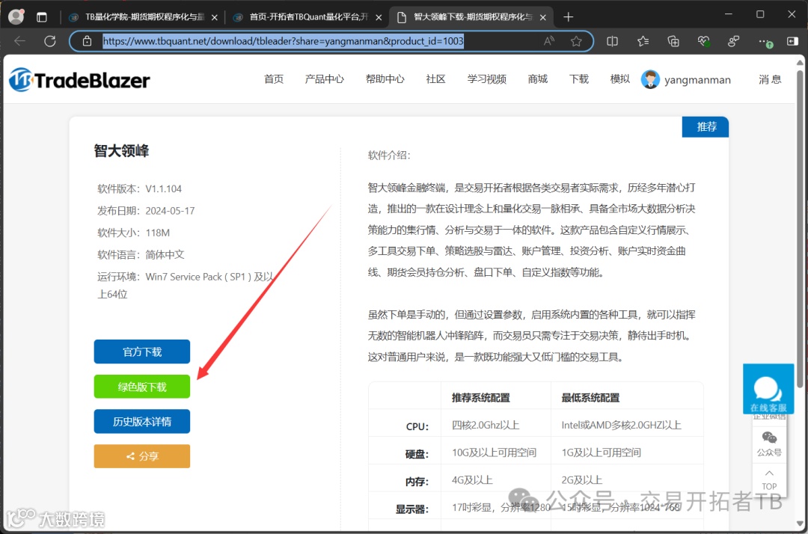Viewport: 808px width, 534px height.
Task: Click the 智大领峰 product title
Action: coord(122,151)
